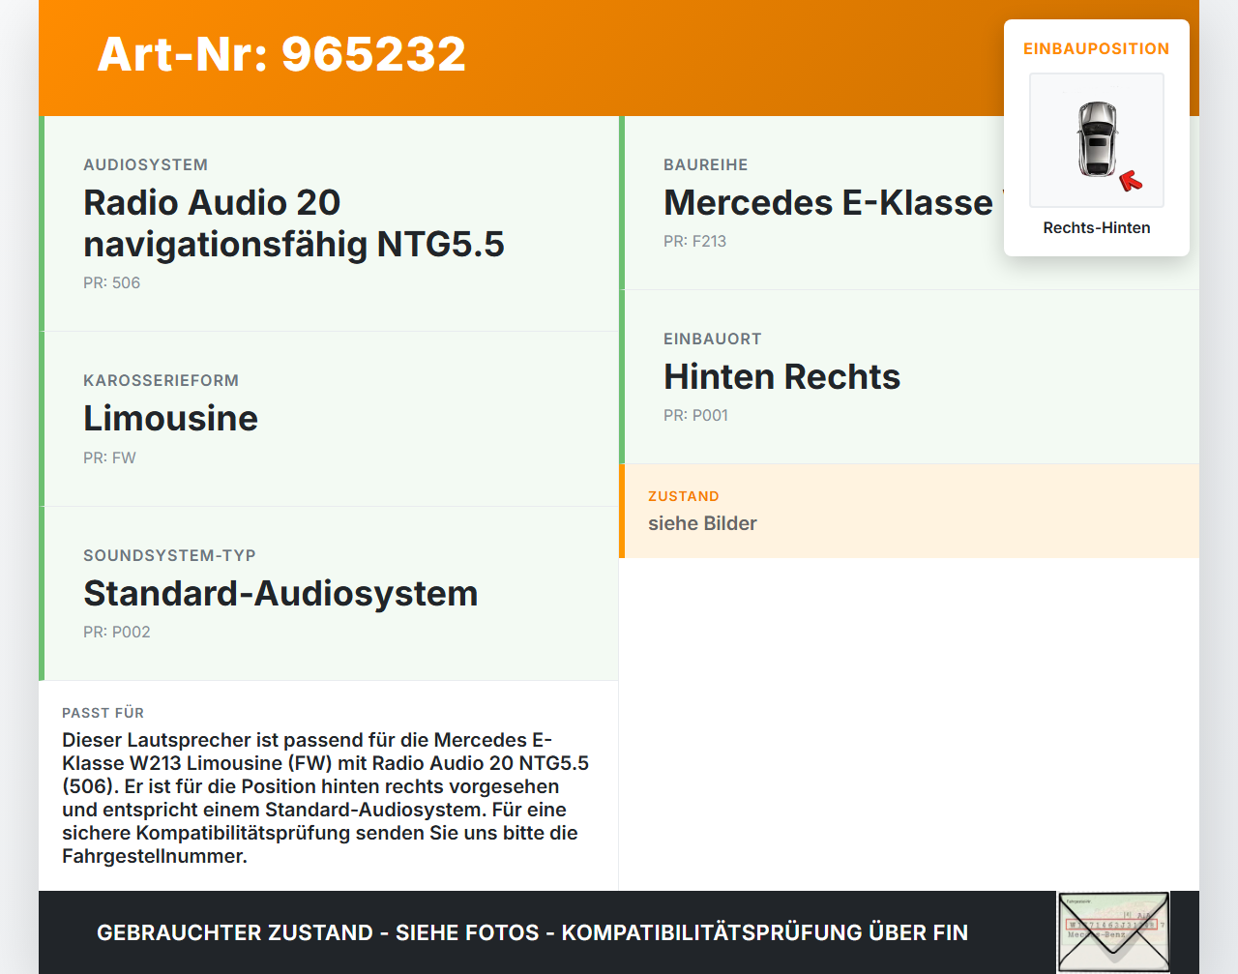
Task: Toggle the Limousine Karosserieform selection
Action: click(170, 418)
